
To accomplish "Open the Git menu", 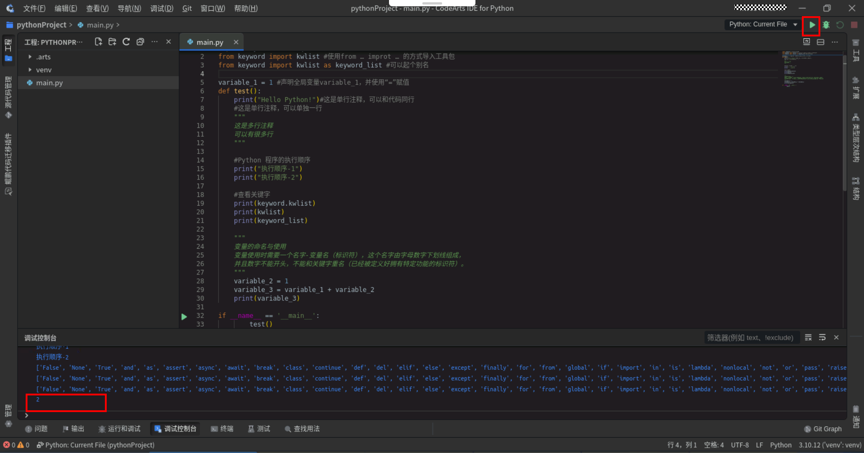I will [187, 8].
